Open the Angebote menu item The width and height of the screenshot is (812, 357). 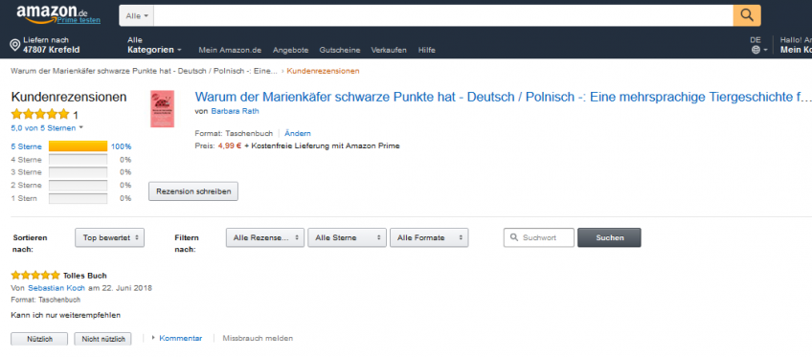point(290,50)
